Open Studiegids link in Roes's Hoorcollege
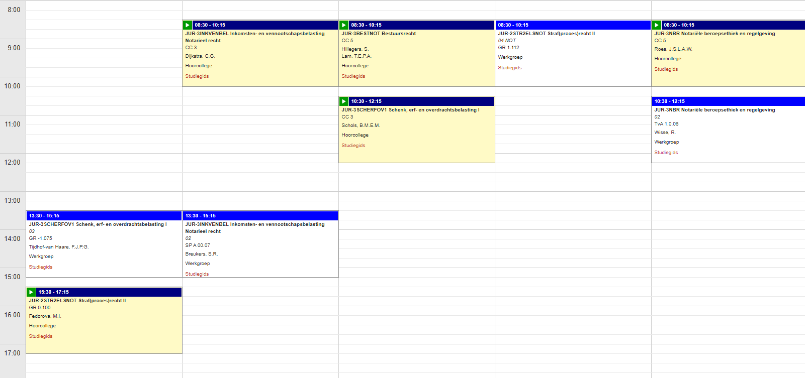The image size is (805, 378). (666, 69)
